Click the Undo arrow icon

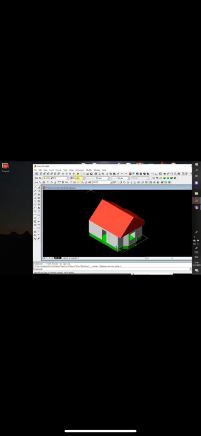(x=122, y=174)
